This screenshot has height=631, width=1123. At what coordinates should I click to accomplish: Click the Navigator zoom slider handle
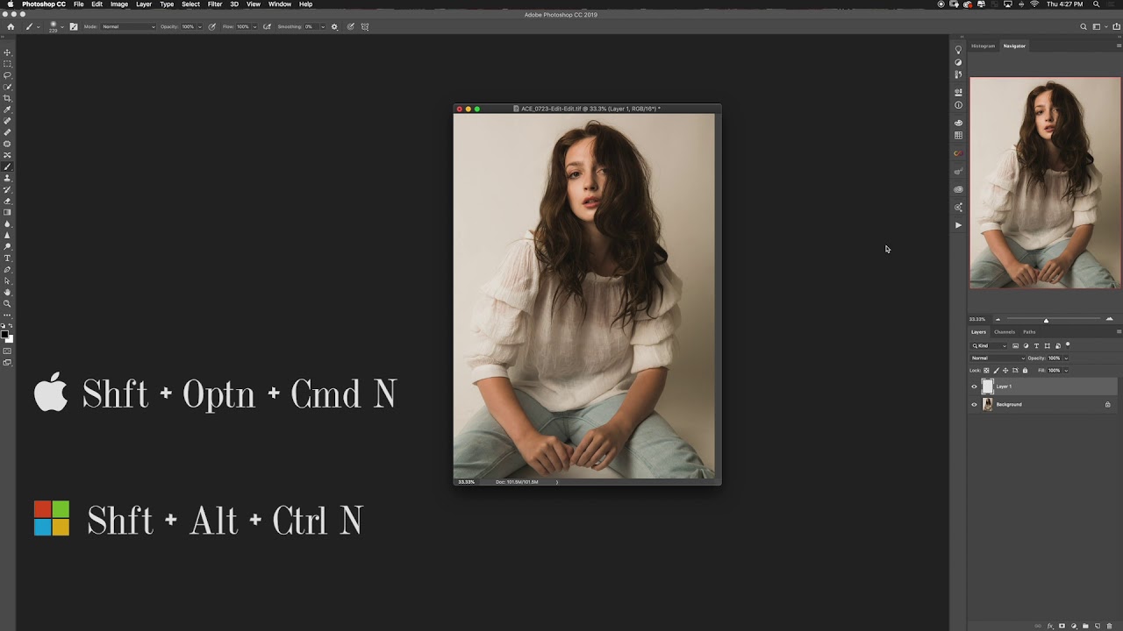click(1046, 320)
